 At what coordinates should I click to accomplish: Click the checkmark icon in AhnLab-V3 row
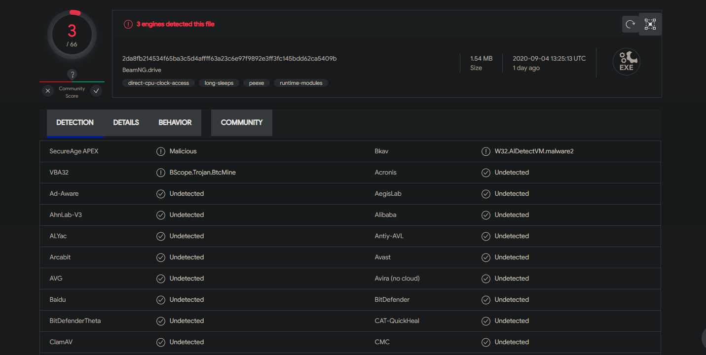tap(161, 215)
